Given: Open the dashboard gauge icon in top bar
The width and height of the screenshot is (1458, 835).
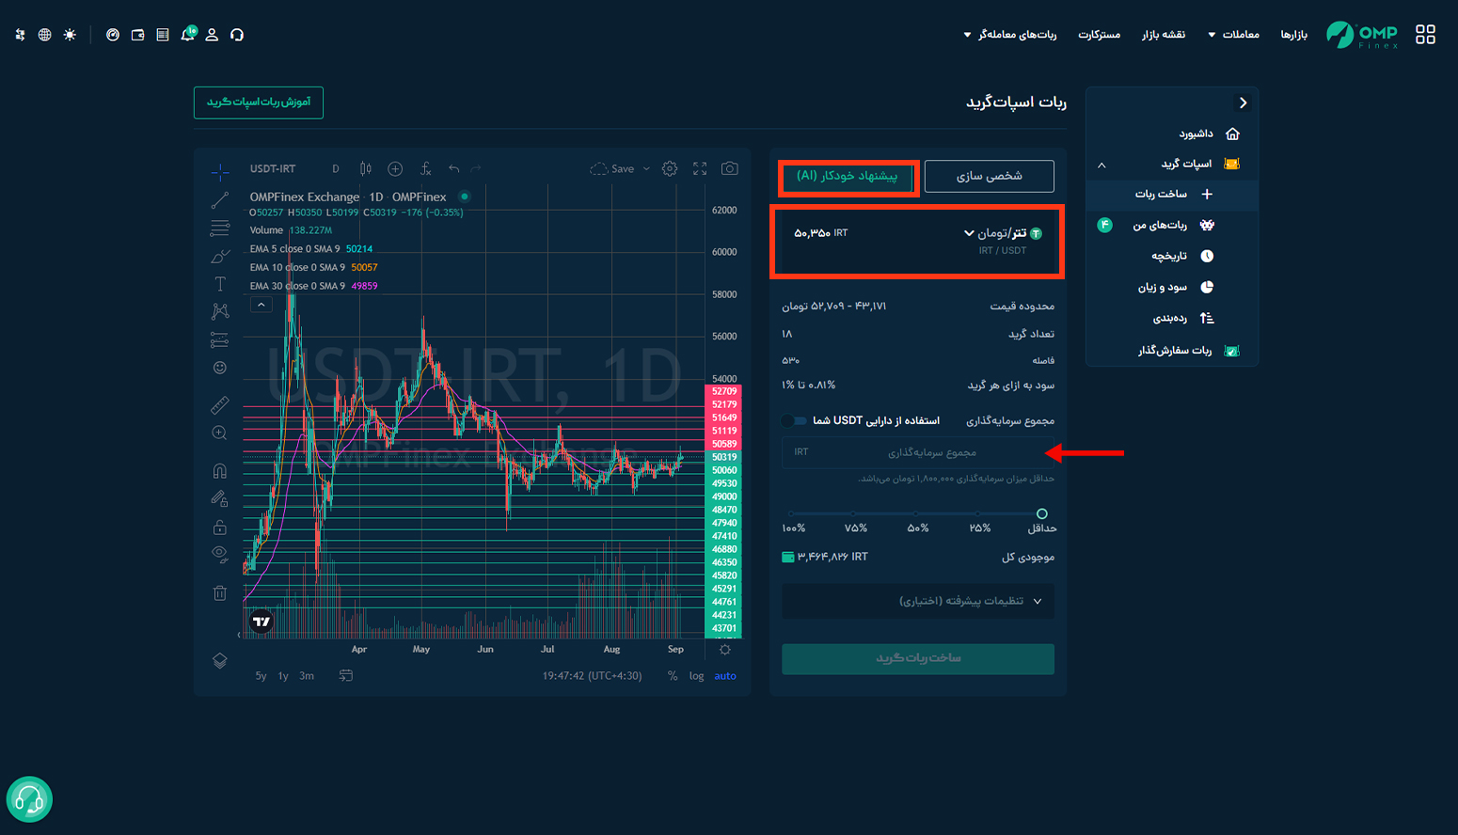Looking at the screenshot, I should [113, 35].
